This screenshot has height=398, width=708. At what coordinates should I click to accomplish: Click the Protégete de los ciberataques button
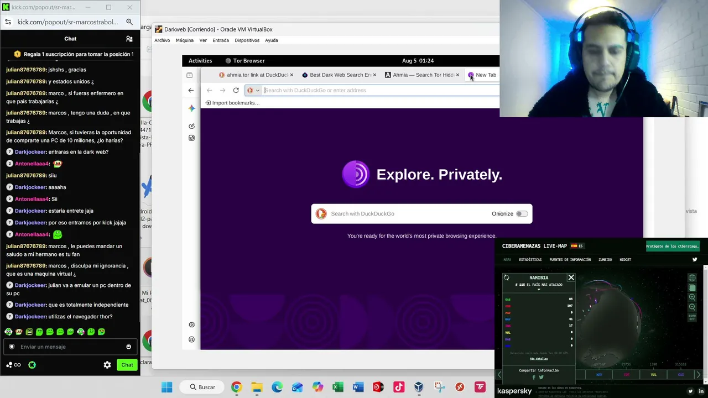[673, 246]
